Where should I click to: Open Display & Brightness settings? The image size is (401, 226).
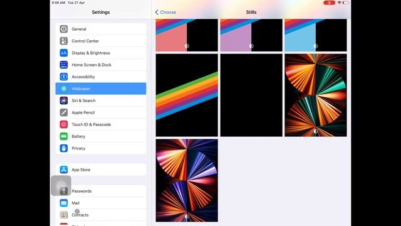coord(101,53)
